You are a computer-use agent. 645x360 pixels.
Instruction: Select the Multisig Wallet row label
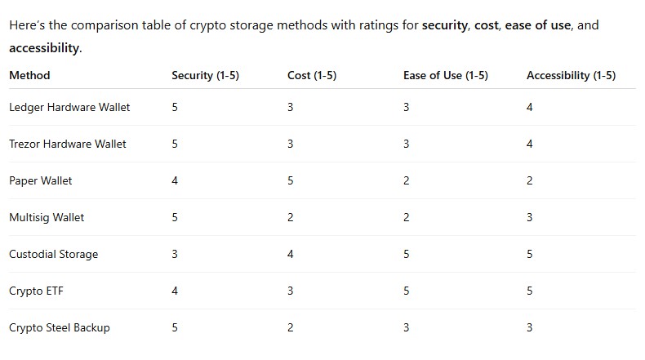coord(47,217)
